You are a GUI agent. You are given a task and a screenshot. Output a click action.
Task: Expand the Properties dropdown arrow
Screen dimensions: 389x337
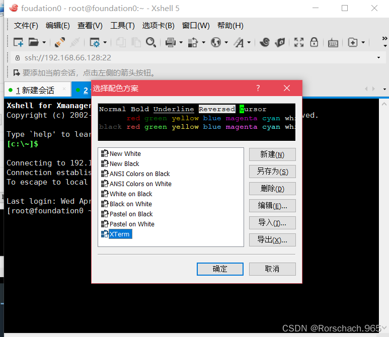point(105,43)
